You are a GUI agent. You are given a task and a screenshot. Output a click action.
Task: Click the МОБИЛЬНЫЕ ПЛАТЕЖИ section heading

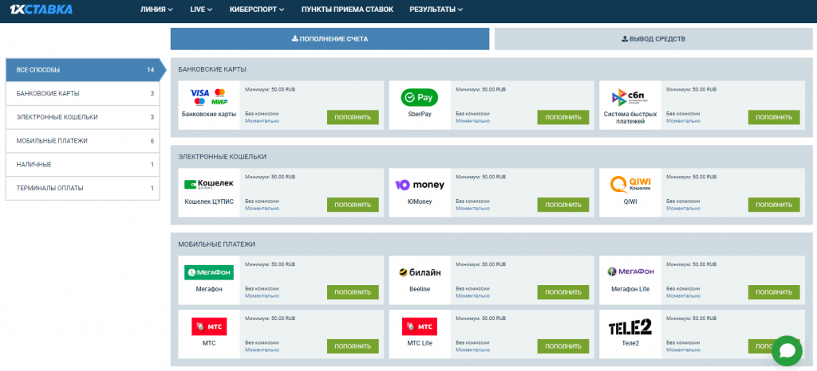217,244
